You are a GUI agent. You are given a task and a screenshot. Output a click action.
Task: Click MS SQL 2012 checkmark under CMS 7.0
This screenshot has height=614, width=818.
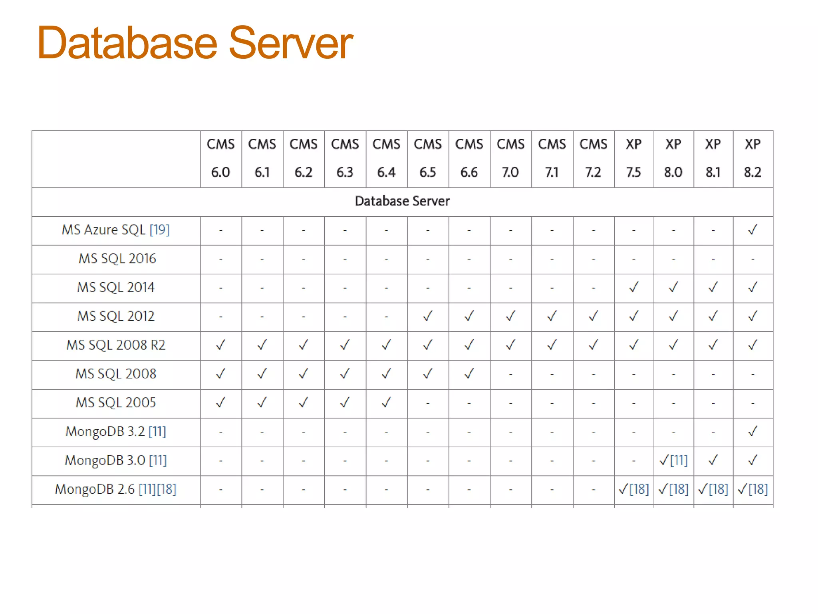click(x=511, y=316)
